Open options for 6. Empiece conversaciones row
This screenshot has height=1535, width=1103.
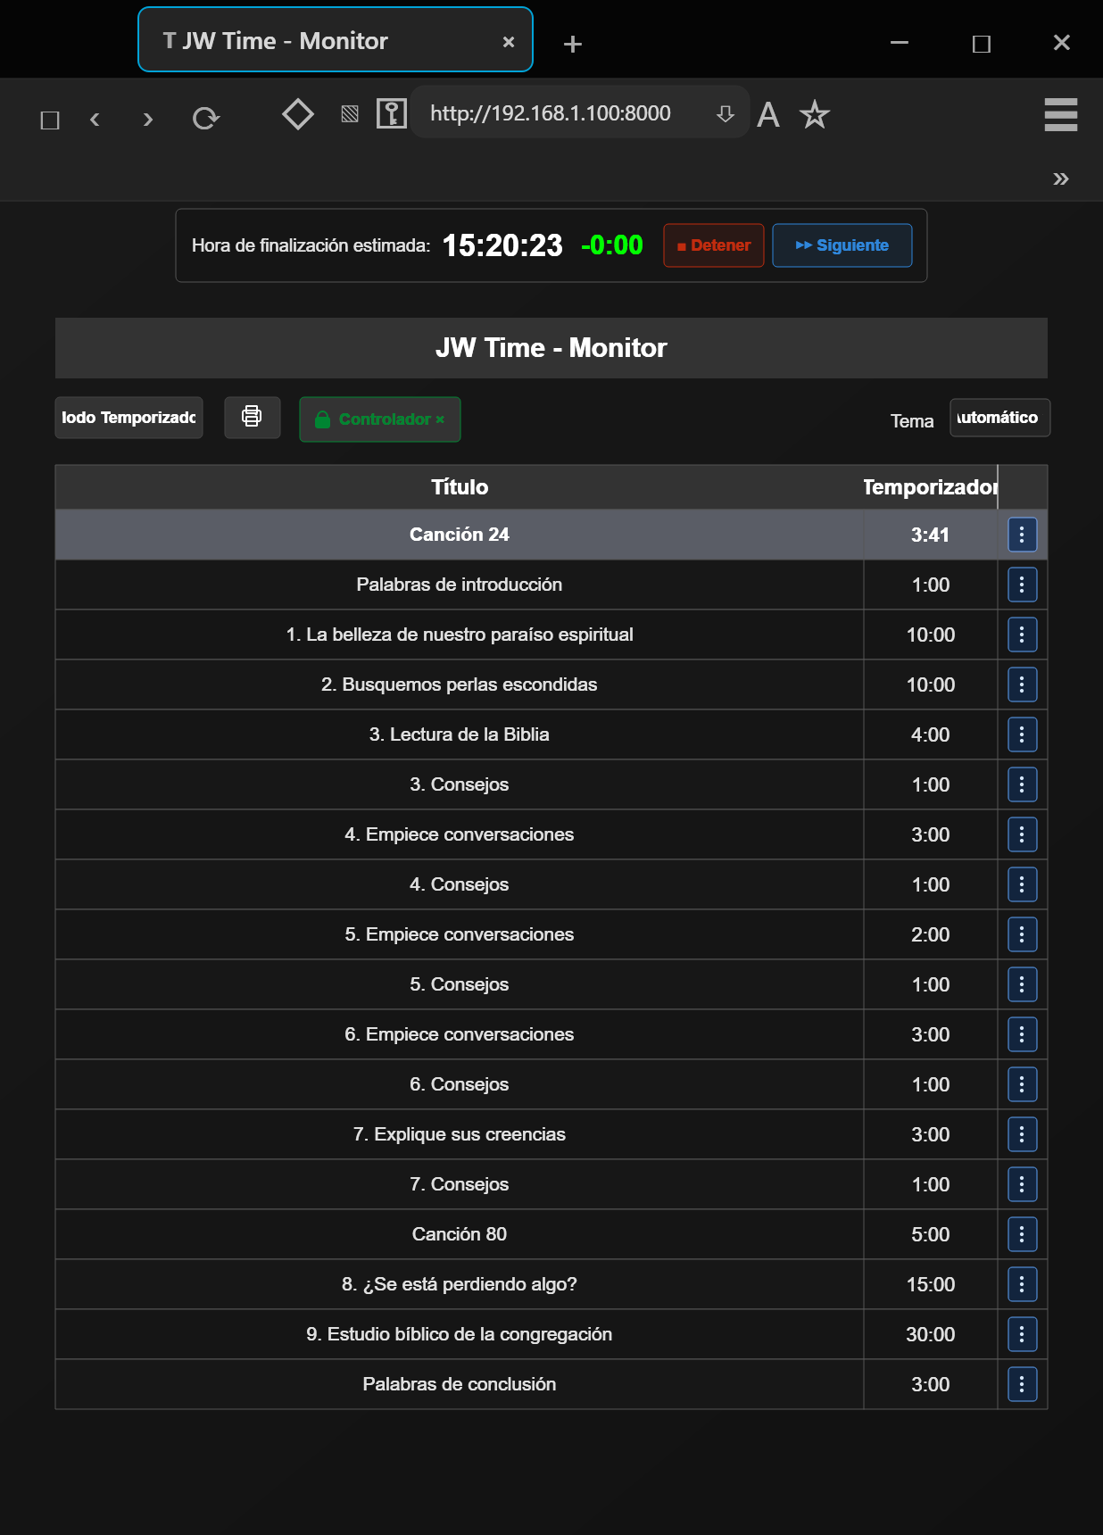[x=1022, y=1034]
